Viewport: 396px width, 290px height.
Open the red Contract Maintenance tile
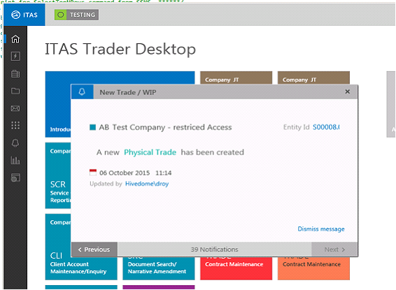tap(236, 268)
